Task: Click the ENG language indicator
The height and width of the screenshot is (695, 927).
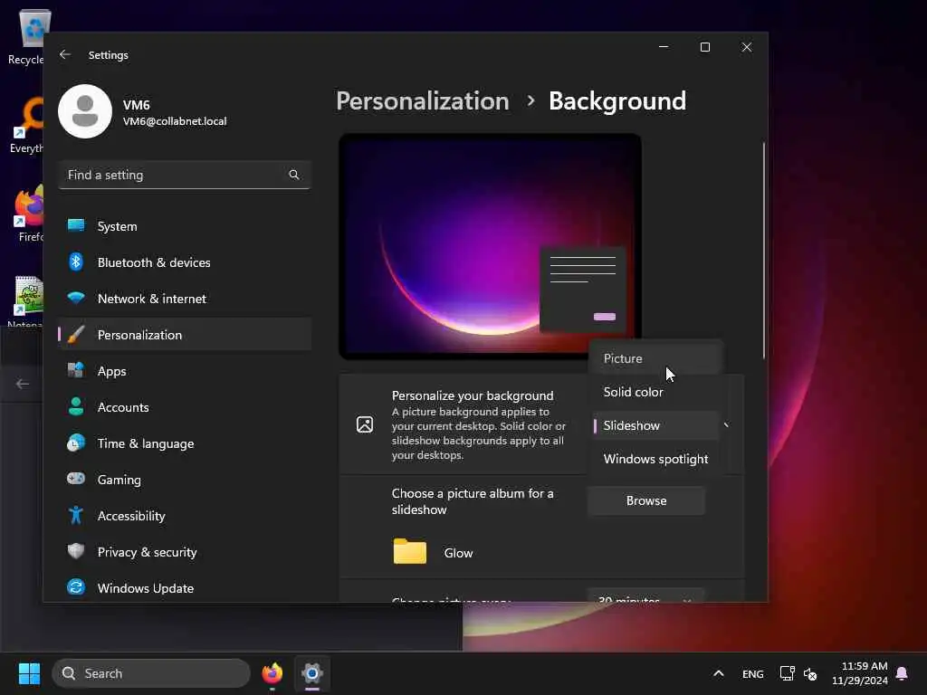Action: click(x=752, y=673)
